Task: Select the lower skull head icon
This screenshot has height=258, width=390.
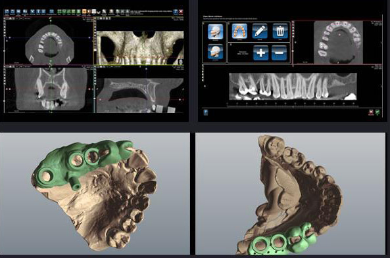Action: 215,51
